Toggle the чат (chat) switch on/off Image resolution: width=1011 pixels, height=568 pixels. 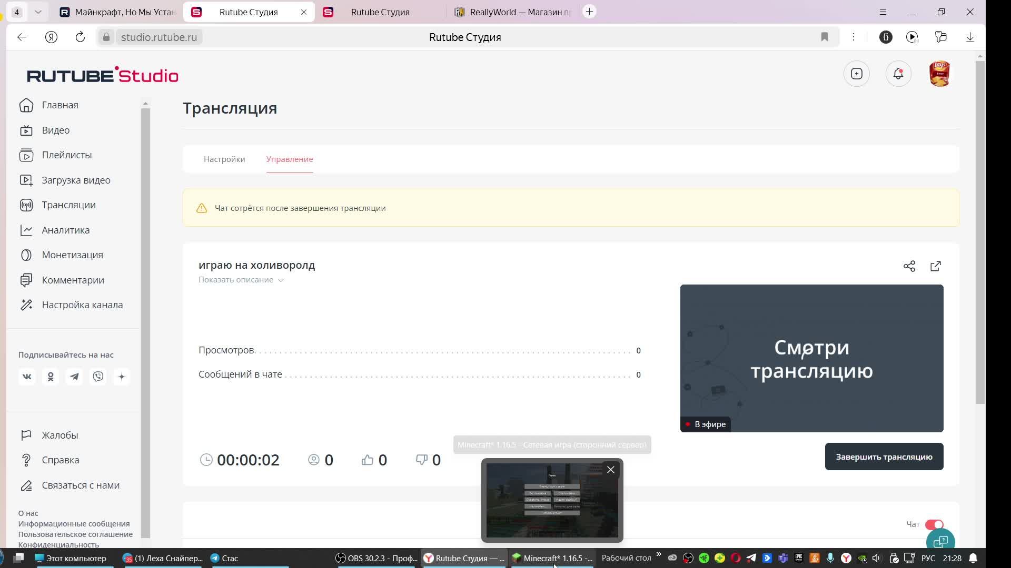point(935,524)
